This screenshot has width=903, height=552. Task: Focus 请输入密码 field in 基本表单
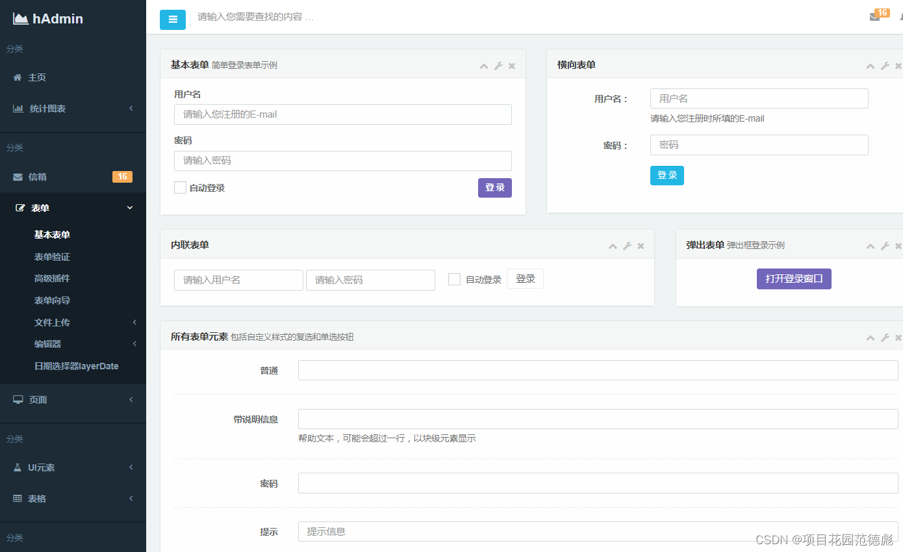point(343,161)
